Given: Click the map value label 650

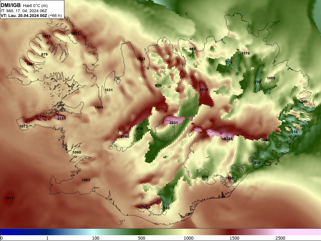Looking at the screenshot, I should [x=159, y=85].
